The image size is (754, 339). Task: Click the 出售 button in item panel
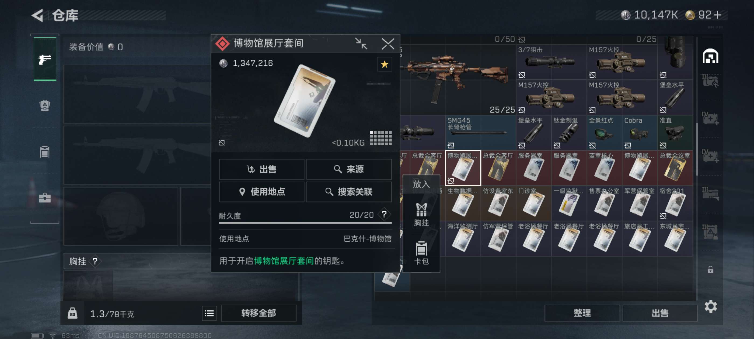click(262, 169)
